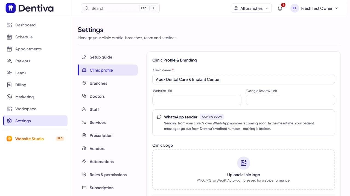Screen dimensions: 350x196
Task: Click the Automations lightning bolt icon
Action: click(x=84, y=162)
